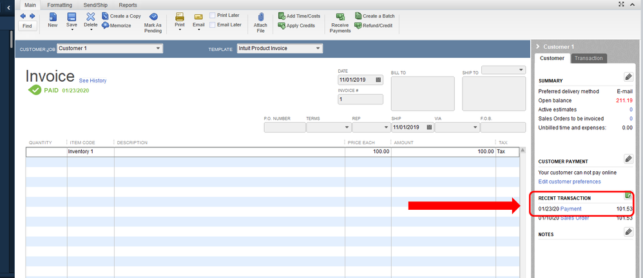Viewport: 643px width, 278px height.
Task: Collapse left sidebar with chevron
Action: (x=8, y=7)
